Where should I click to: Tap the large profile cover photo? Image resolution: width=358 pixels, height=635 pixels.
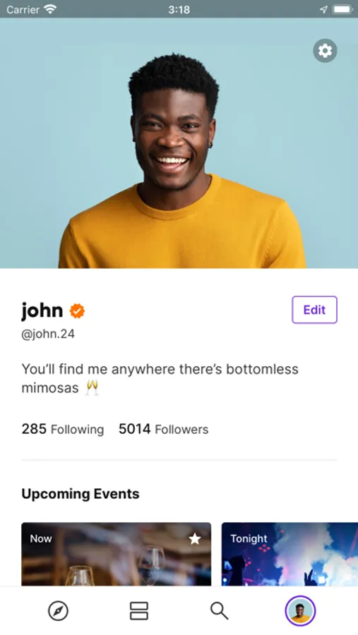click(179, 143)
